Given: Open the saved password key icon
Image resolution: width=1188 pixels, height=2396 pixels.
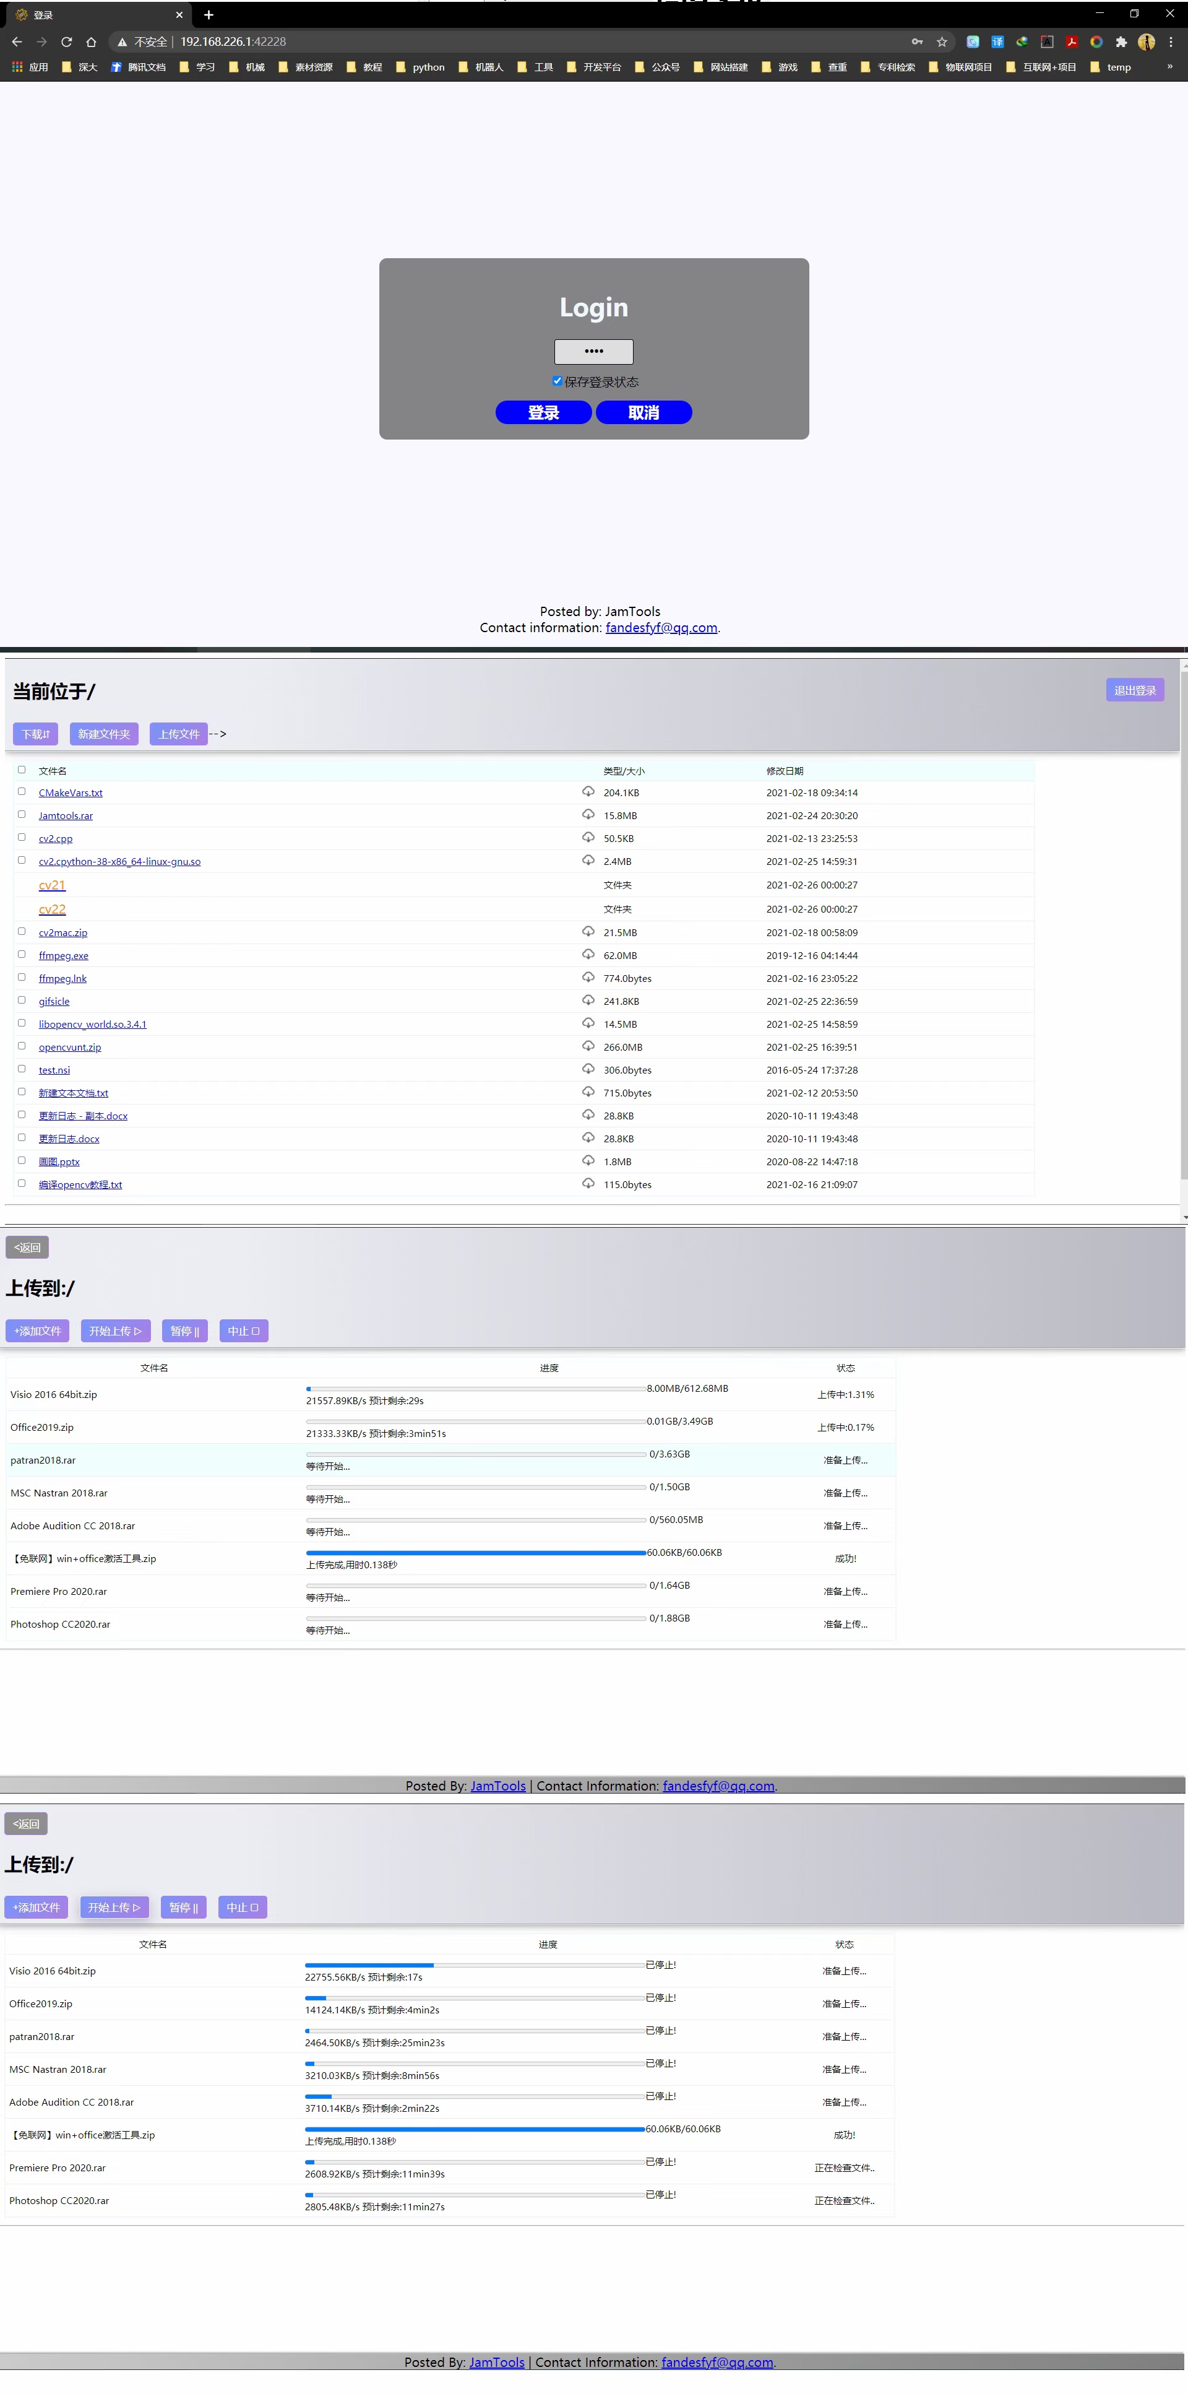Looking at the screenshot, I should pyautogui.click(x=916, y=42).
